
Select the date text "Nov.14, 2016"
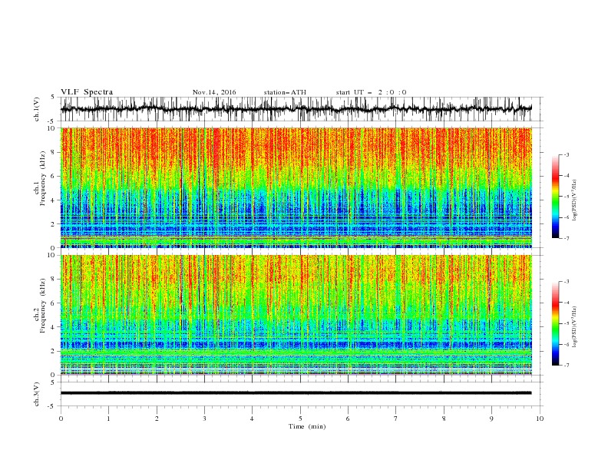coord(214,92)
